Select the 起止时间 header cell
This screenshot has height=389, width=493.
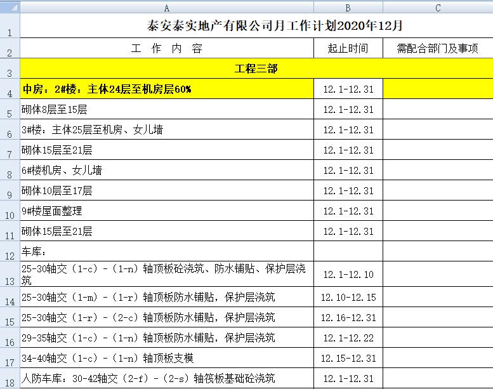pos(348,48)
